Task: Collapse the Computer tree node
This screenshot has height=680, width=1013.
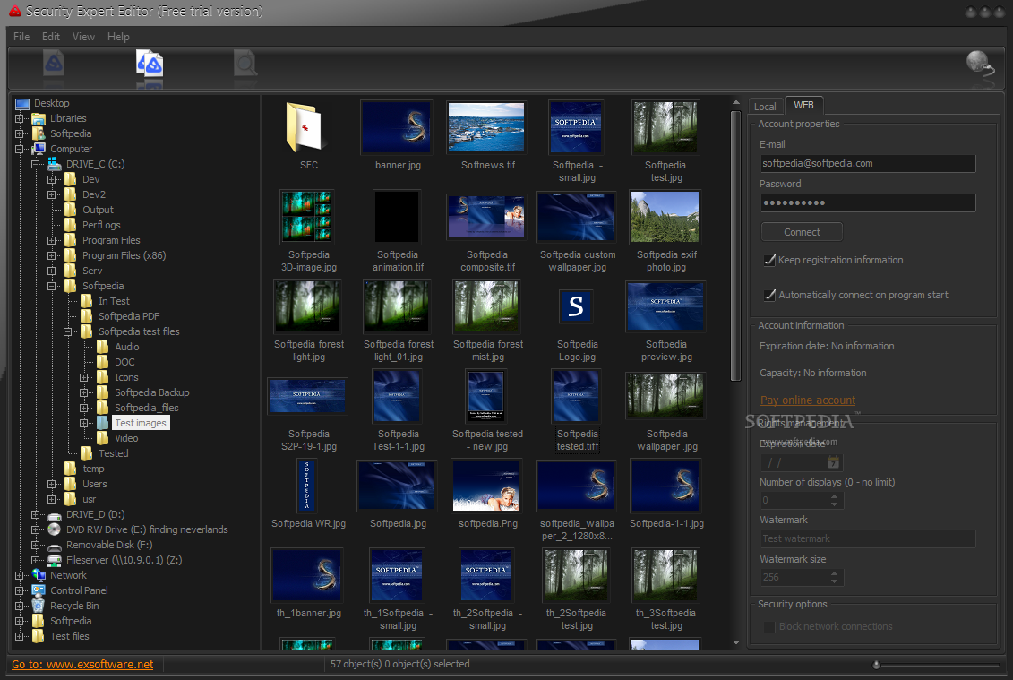Action: [x=20, y=150]
